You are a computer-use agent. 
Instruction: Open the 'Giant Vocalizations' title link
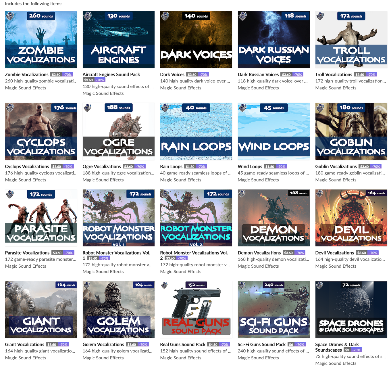click(x=25, y=344)
